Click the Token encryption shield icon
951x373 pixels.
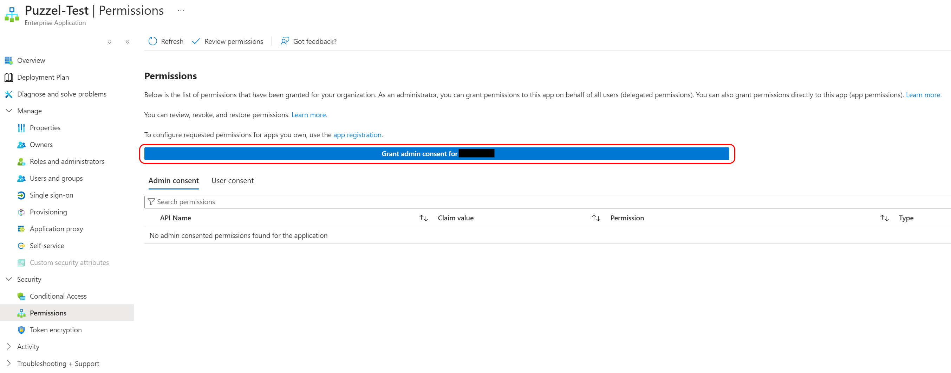(x=21, y=330)
